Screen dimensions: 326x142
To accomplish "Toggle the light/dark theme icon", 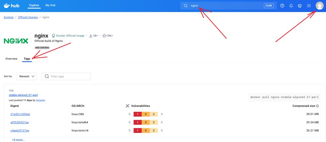I will click(300, 6).
